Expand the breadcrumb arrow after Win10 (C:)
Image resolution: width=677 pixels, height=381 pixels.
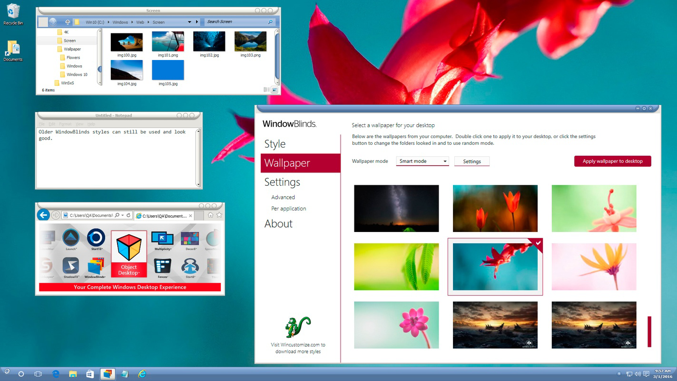pos(108,22)
